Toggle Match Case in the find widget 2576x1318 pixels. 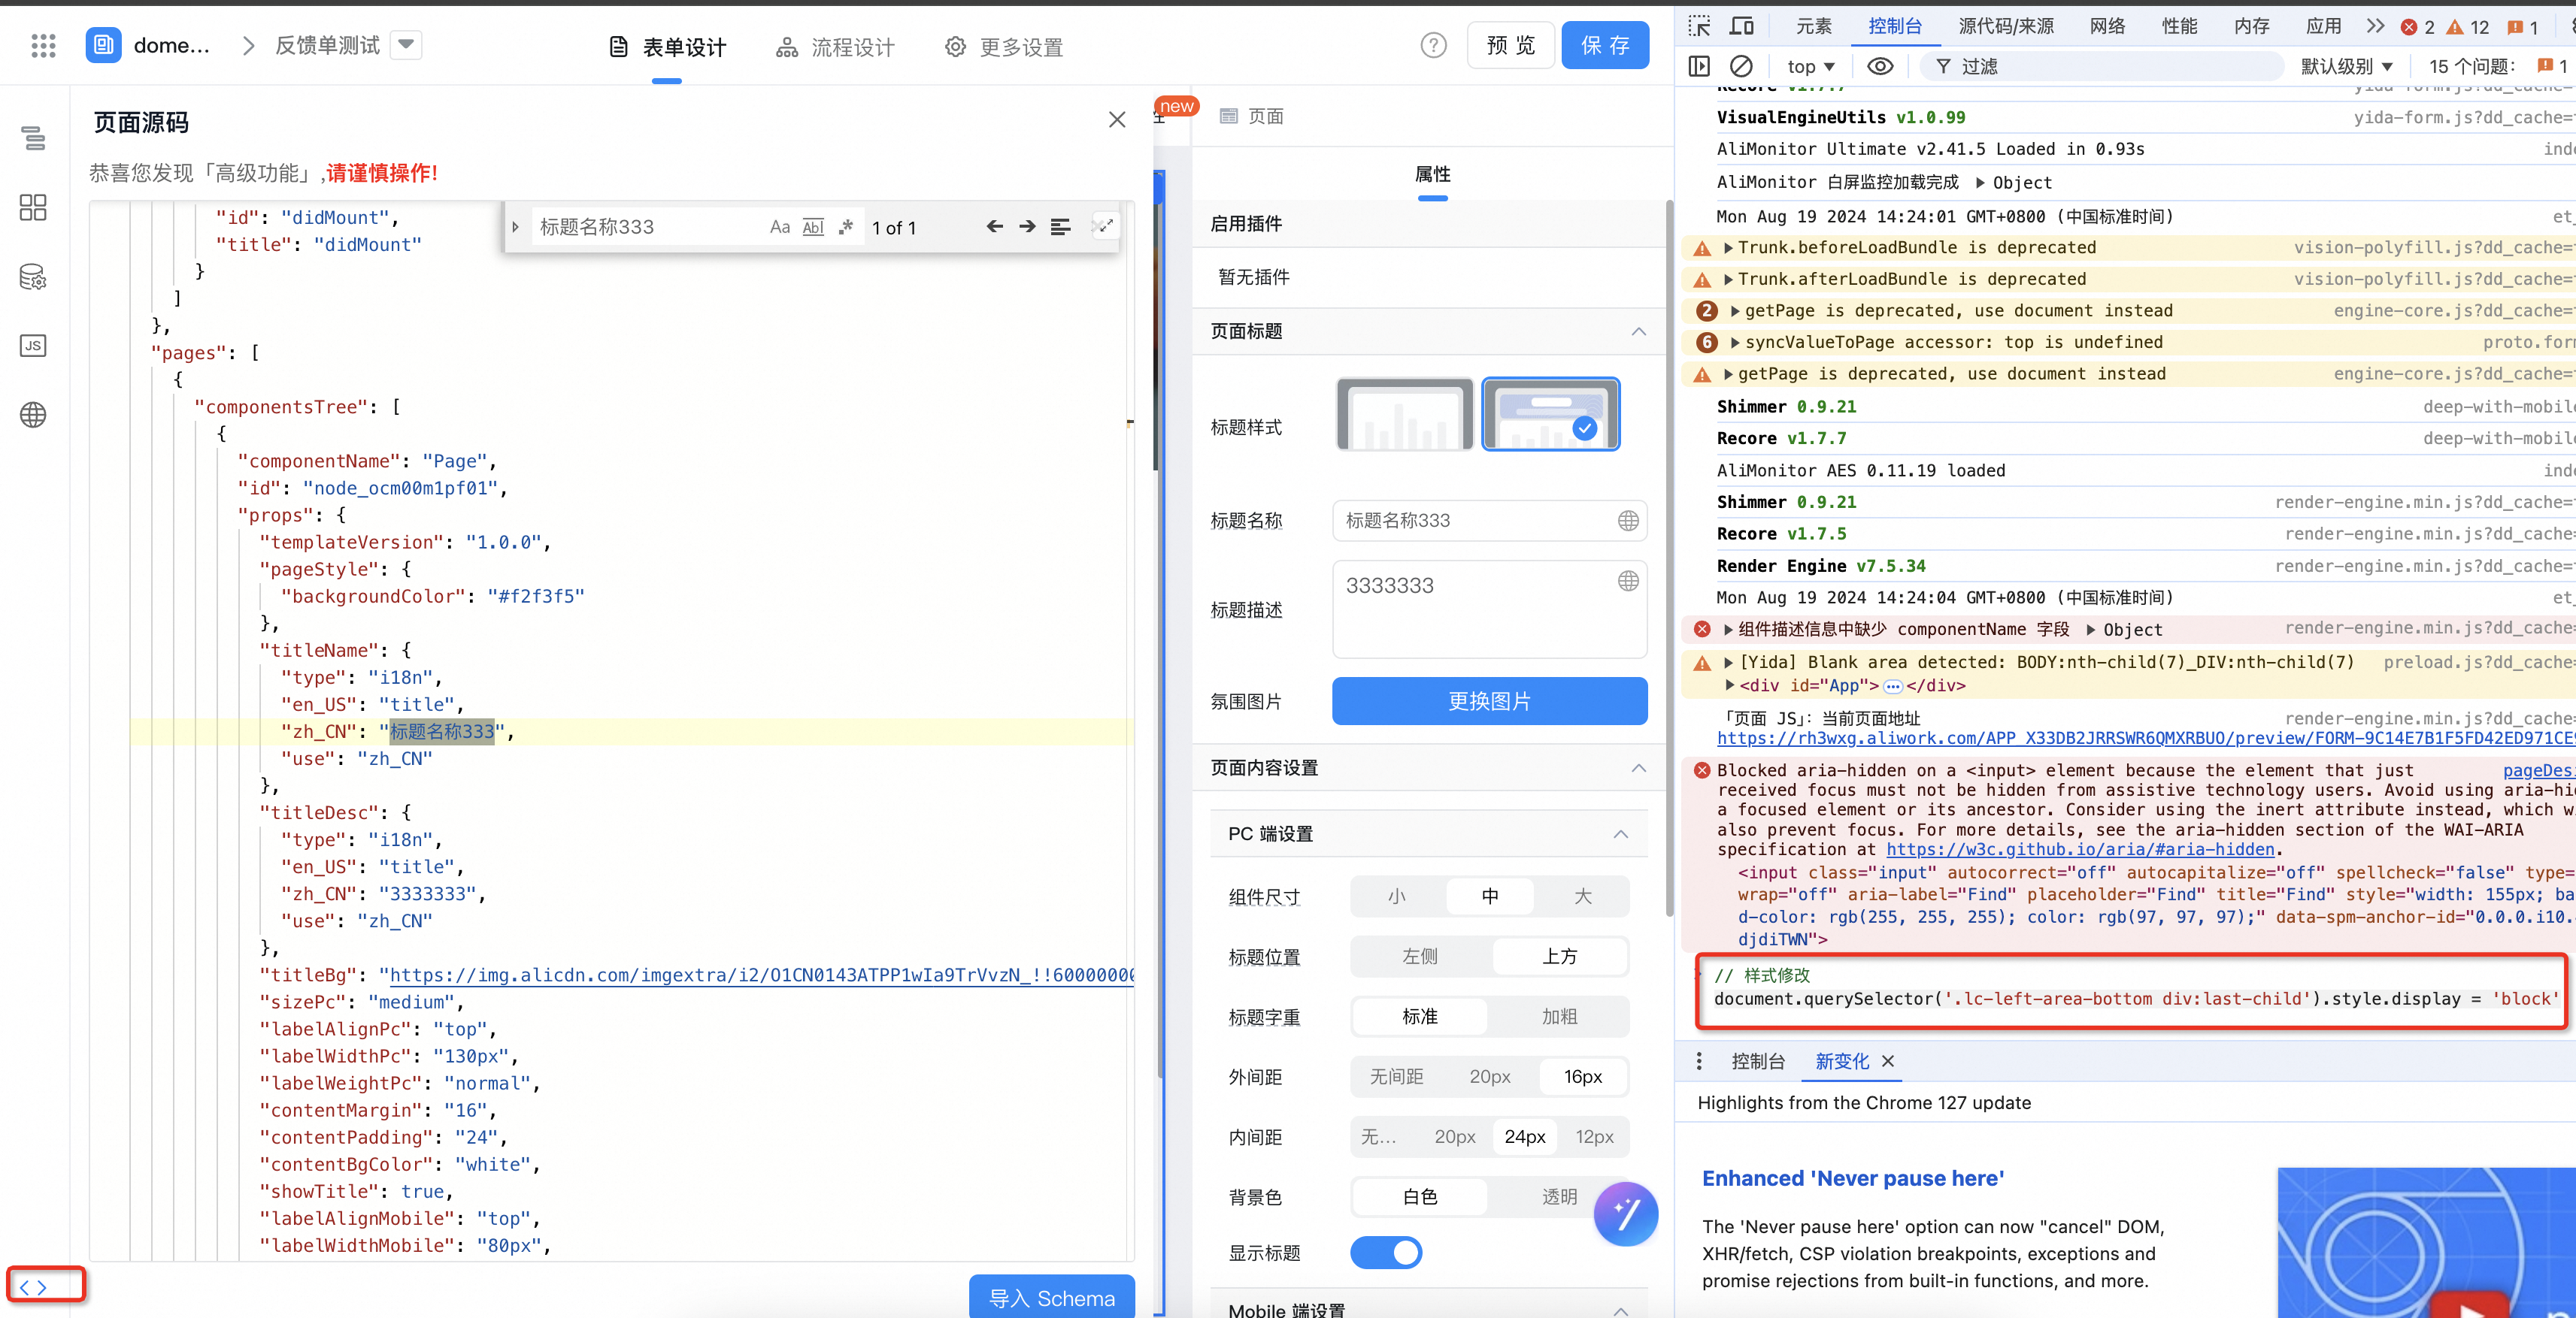[x=780, y=227]
